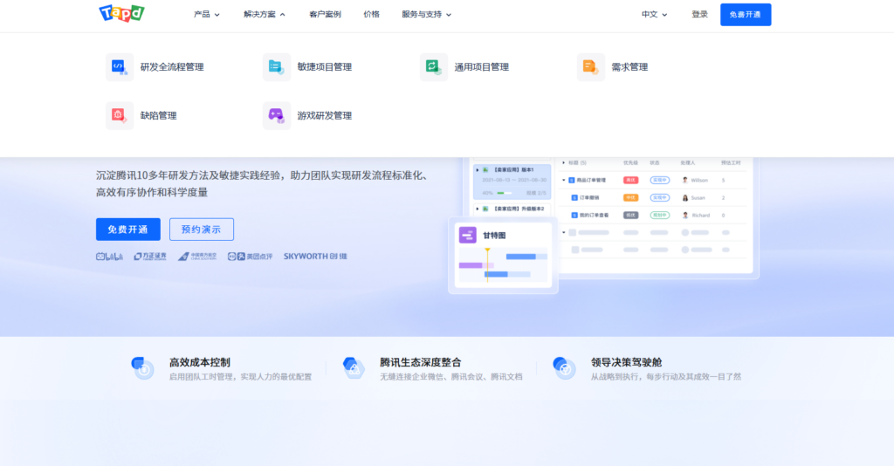
Task: Click the 研发全流程管理 code icon
Action: coord(119,66)
